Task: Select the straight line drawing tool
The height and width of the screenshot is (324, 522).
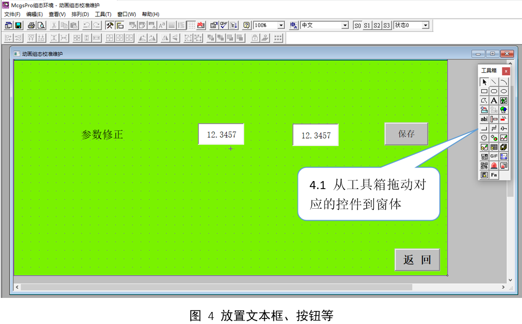Action: pyautogui.click(x=494, y=82)
